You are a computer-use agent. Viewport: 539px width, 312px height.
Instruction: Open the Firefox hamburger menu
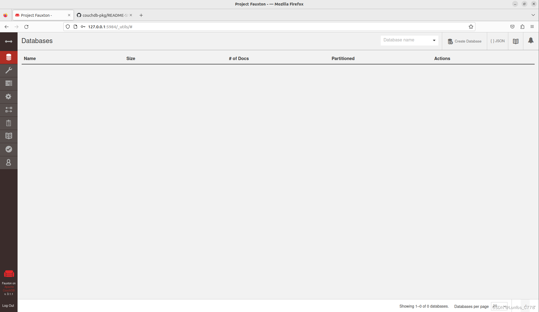point(532,27)
